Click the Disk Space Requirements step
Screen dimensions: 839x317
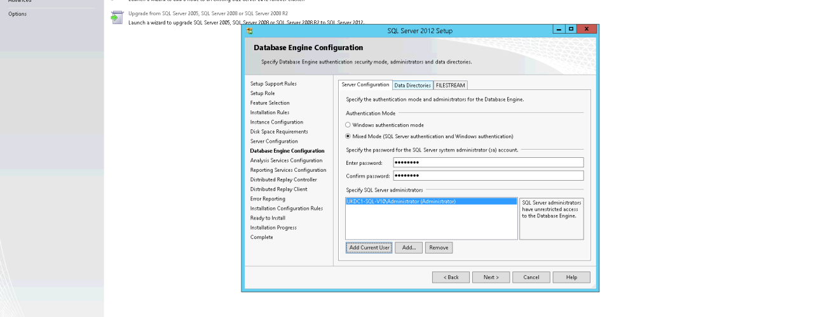[279, 131]
